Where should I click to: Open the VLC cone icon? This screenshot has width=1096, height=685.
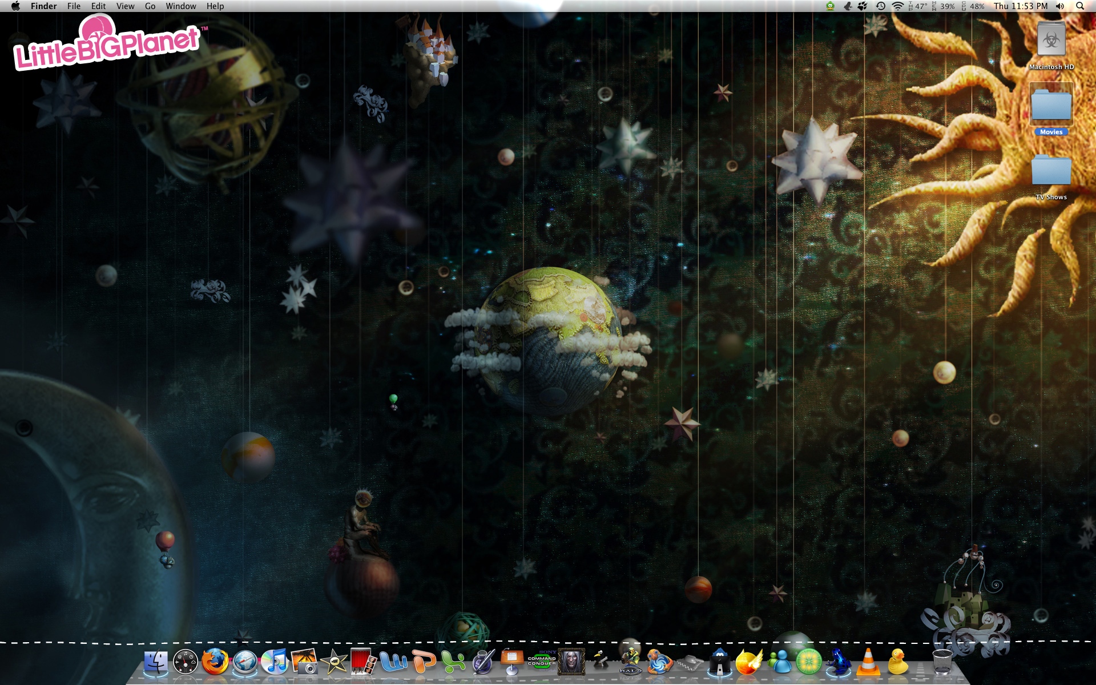pyautogui.click(x=868, y=662)
